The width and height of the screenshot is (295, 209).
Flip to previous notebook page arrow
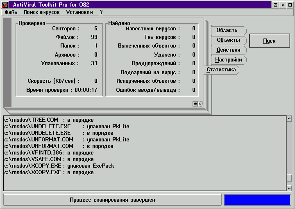click(x=195, y=104)
